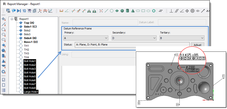Screen dimensions: 227x109
Task: Click the Report1 root tree item
Action: point(24,19)
